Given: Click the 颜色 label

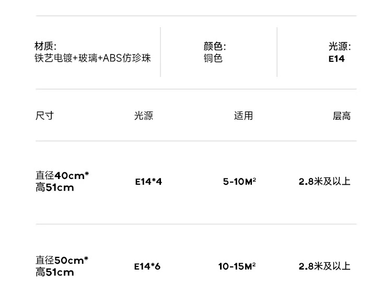Looking at the screenshot, I should tap(215, 47).
